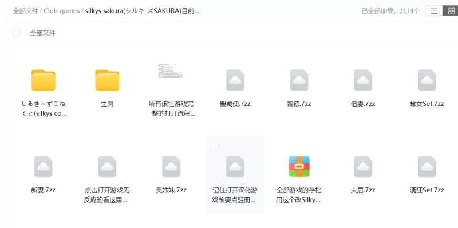Click the 夫居.7zz file name
This screenshot has width=458, height=228.
point(363,190)
